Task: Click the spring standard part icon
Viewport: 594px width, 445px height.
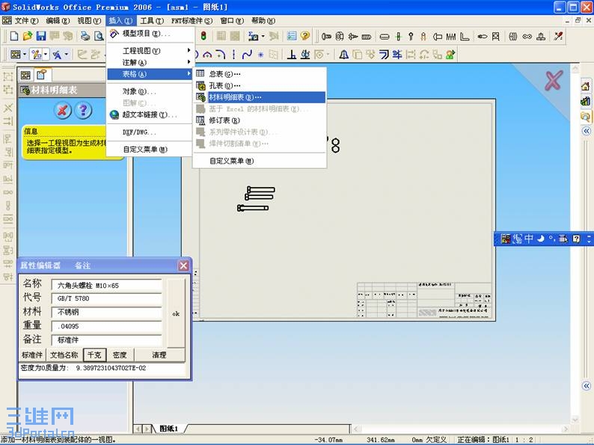Action: click(451, 37)
